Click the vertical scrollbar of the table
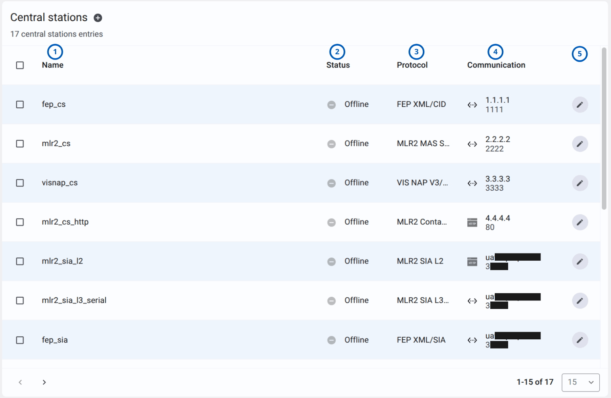 pyautogui.click(x=604, y=129)
